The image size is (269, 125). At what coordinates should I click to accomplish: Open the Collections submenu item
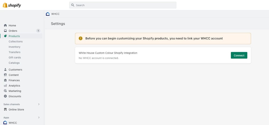(16, 41)
